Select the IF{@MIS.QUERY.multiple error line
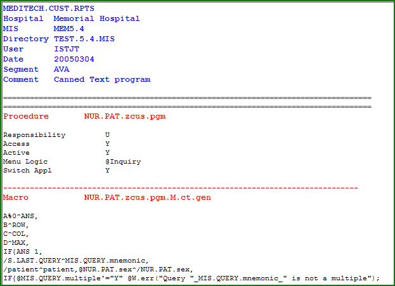Screen dimensions: 395x286 tap(191, 278)
